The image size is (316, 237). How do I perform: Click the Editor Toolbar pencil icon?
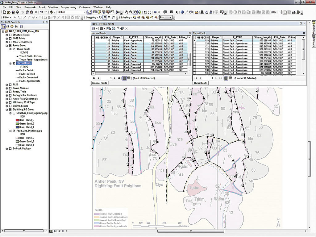tap(89, 12)
